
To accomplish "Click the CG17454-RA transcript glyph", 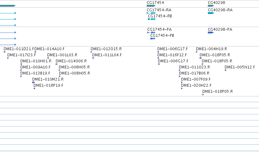I will coord(151,13).
